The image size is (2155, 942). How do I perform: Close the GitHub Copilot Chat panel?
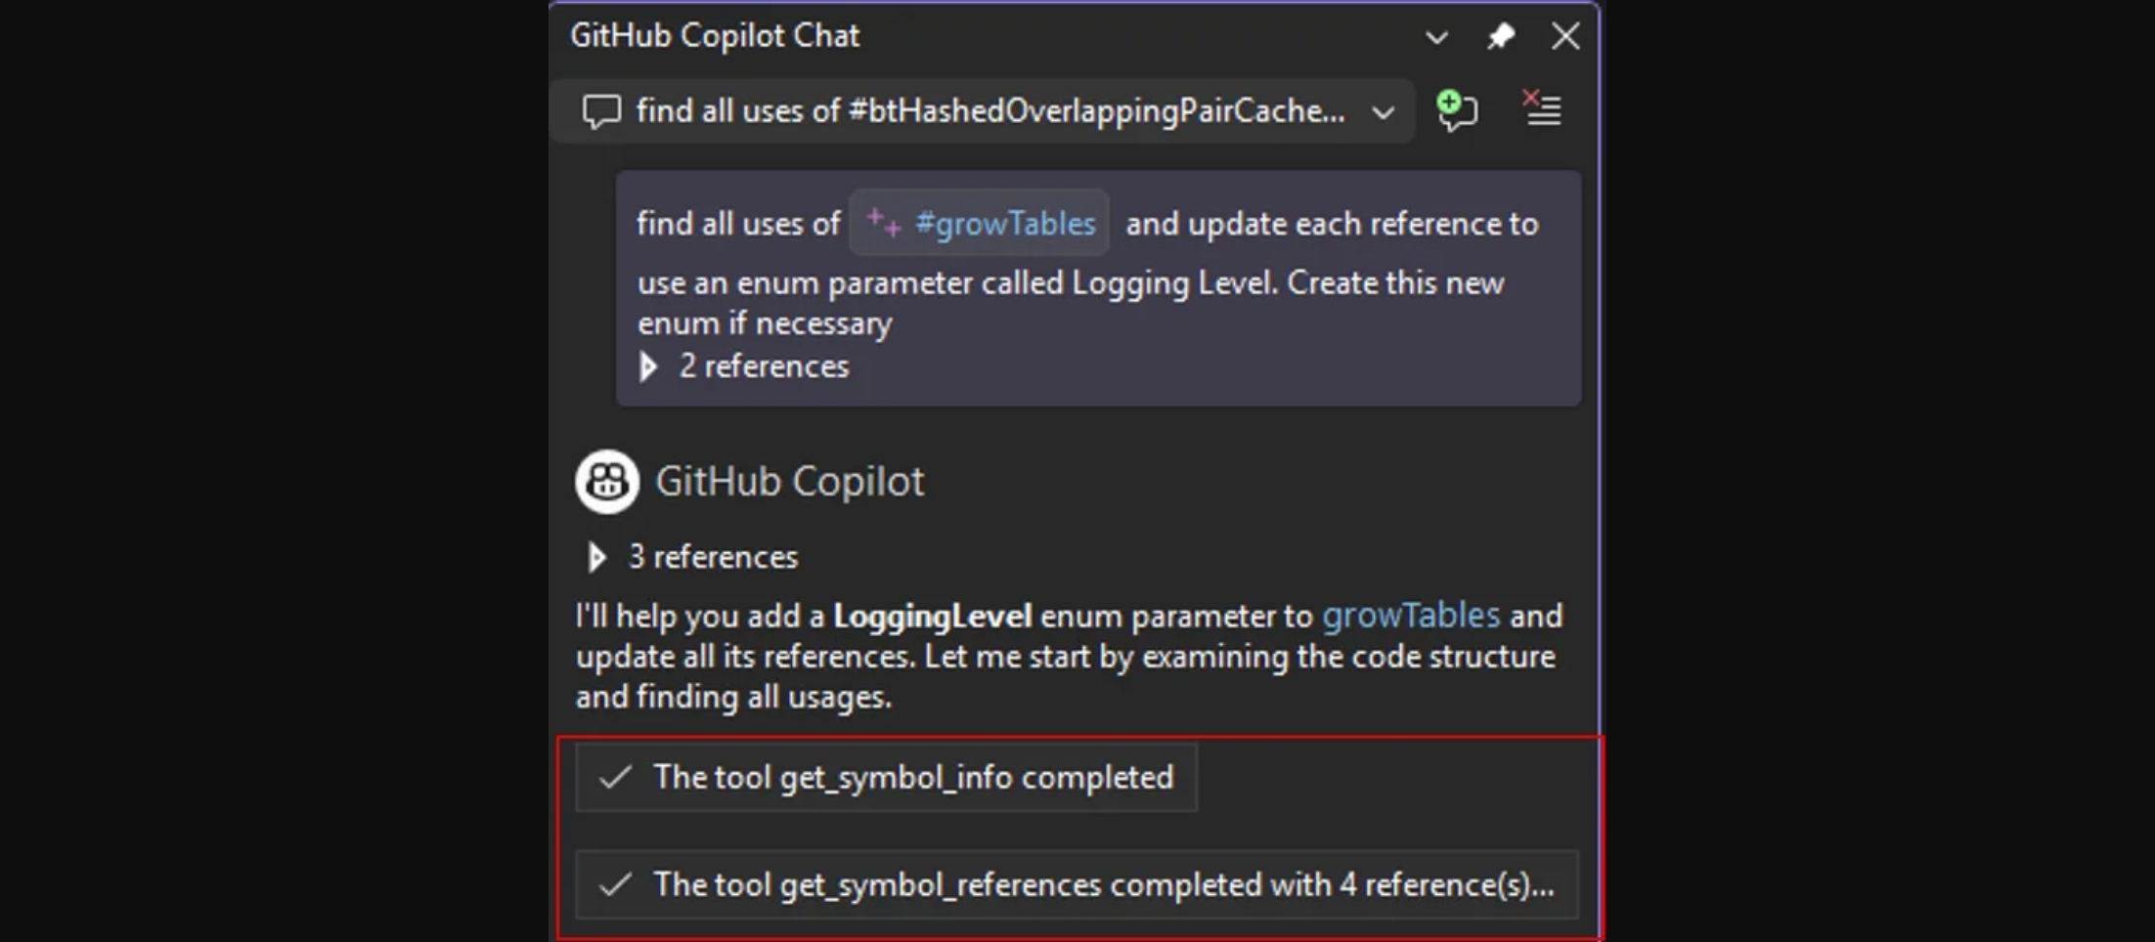coord(1565,37)
